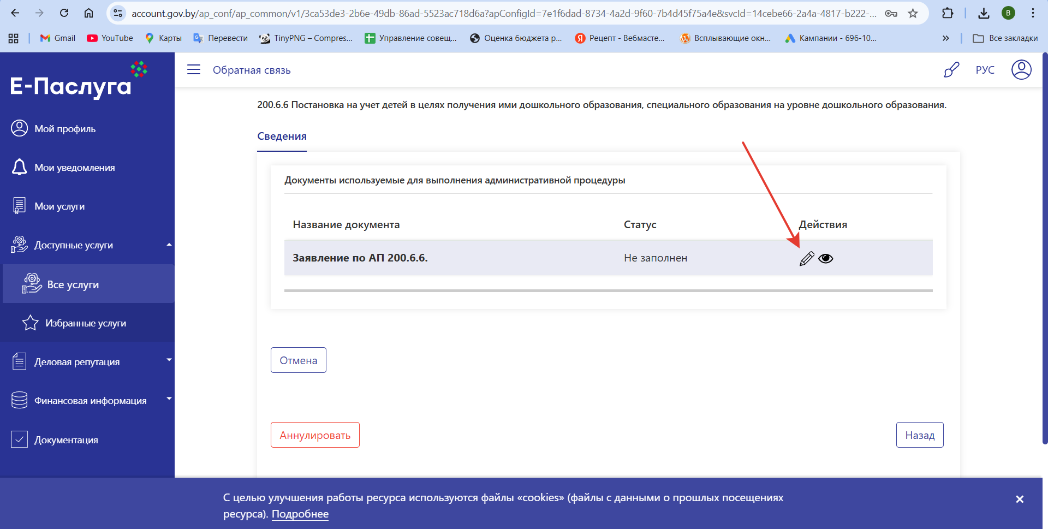Bookmark this page with star icon
Viewport: 1048px width, 529px height.
(913, 13)
